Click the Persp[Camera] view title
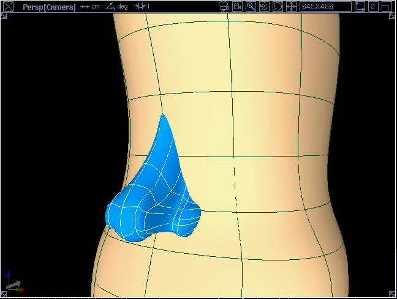The image size is (397, 299). point(49,7)
